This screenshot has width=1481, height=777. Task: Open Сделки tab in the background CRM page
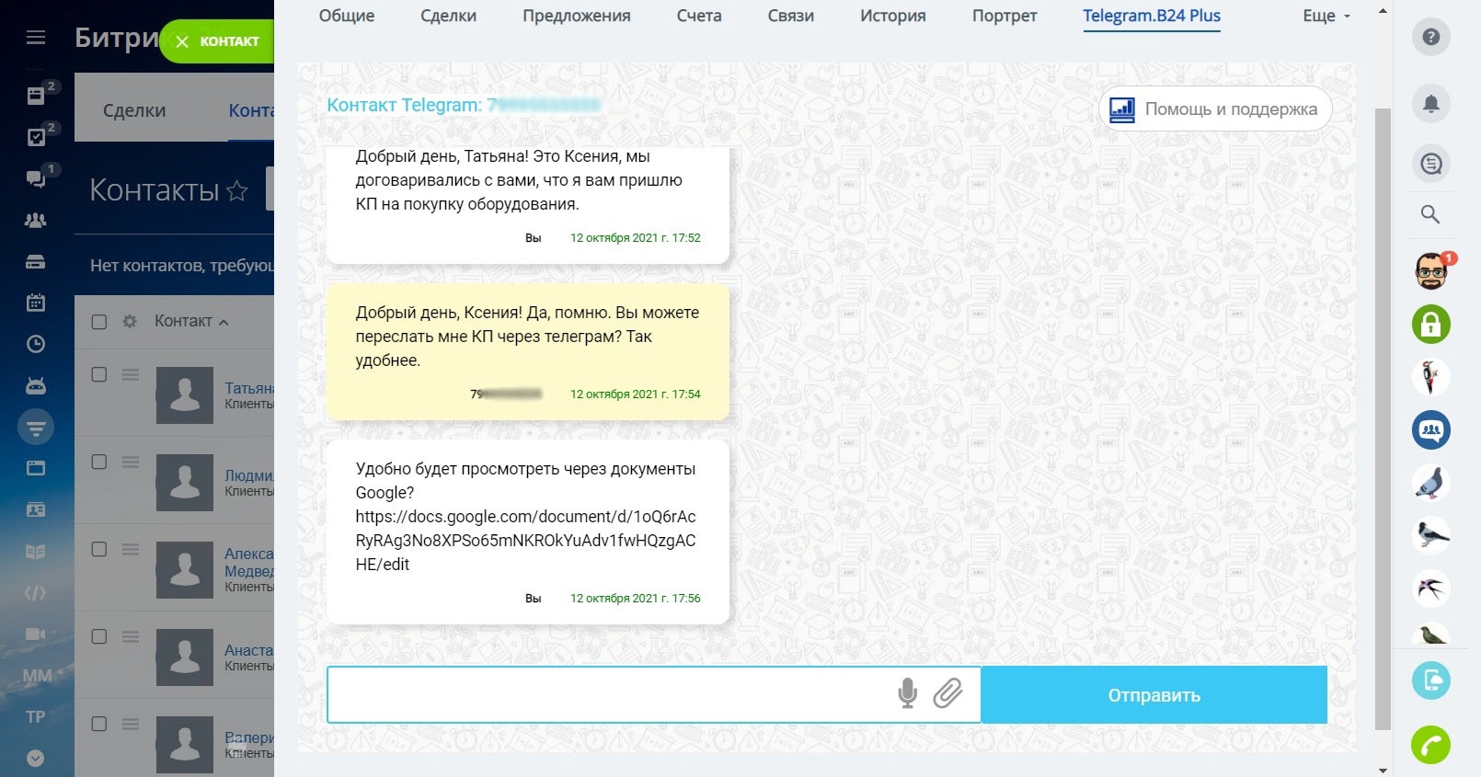134,110
